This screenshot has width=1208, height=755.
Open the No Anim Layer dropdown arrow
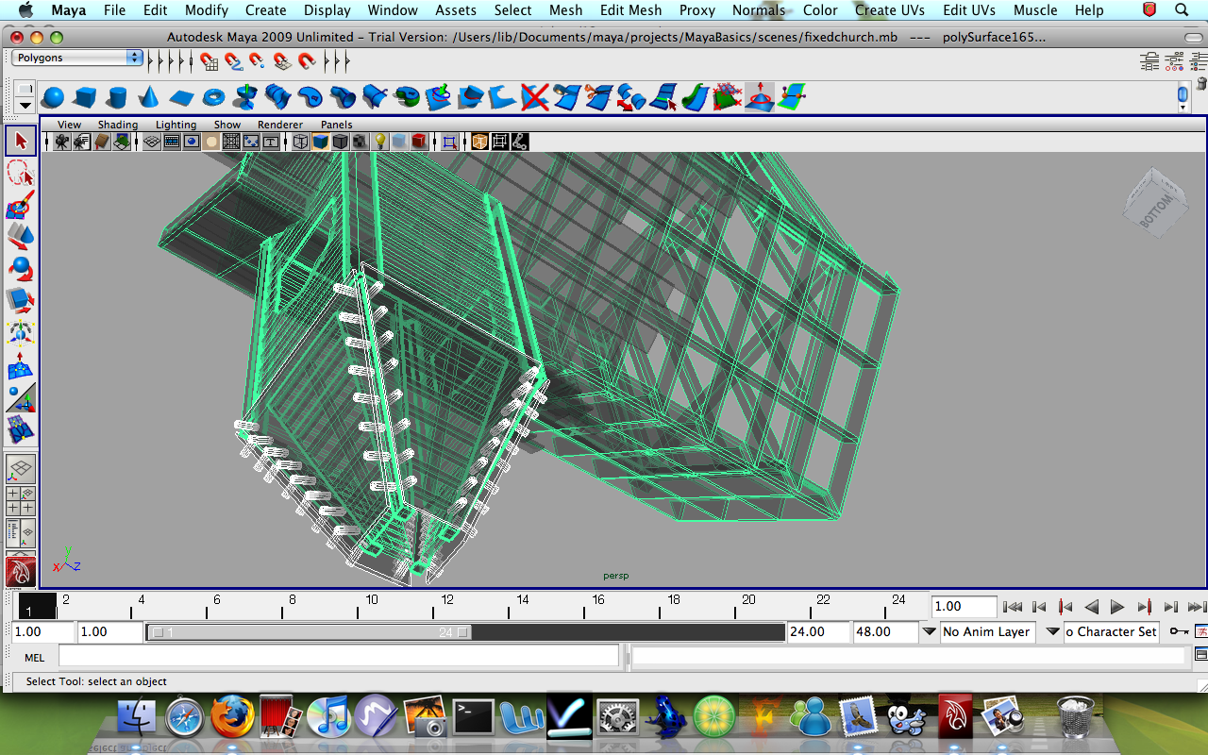pos(930,631)
